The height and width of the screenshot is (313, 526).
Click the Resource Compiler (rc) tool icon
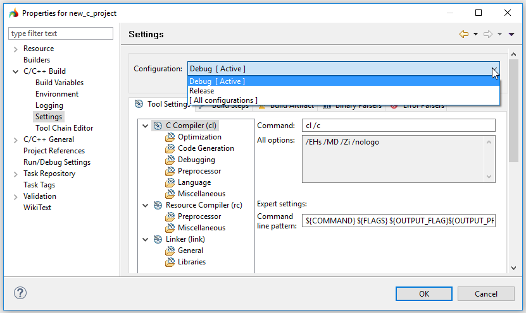pyautogui.click(x=158, y=205)
